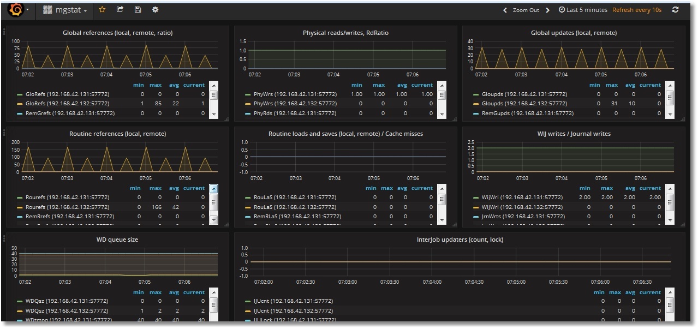The width and height of the screenshot is (698, 329).
Task: Open dashboard settings gear
Action: point(155,9)
